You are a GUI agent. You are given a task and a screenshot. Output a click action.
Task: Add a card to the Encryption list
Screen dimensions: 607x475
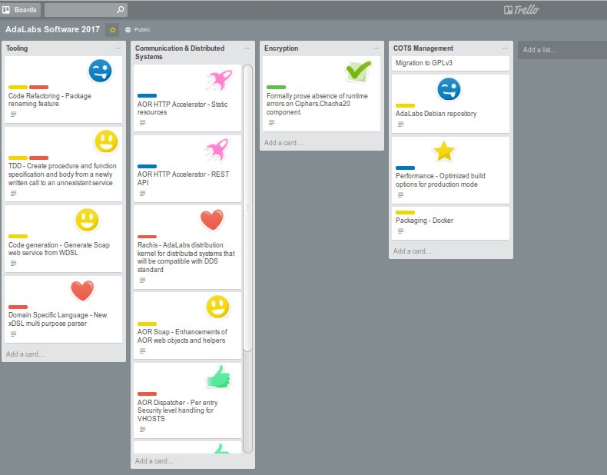click(x=284, y=143)
